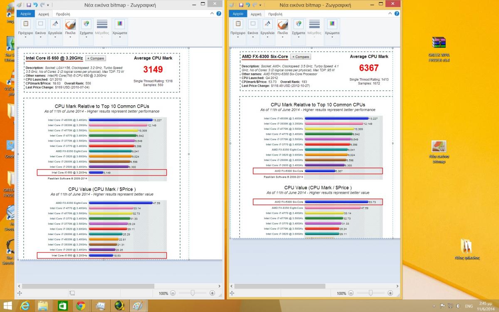This screenshot has height=312, width=499.
Task: Select Νέος φάκελος folder on desktop
Action: click(x=467, y=249)
